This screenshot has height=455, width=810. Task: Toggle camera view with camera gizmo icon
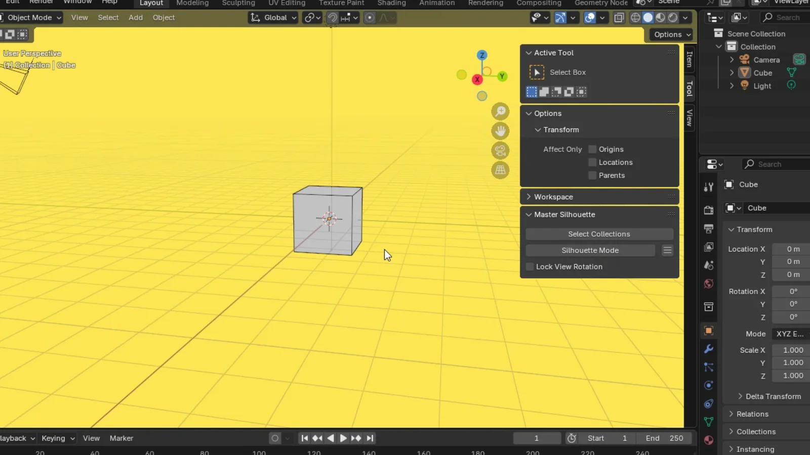pos(500,151)
